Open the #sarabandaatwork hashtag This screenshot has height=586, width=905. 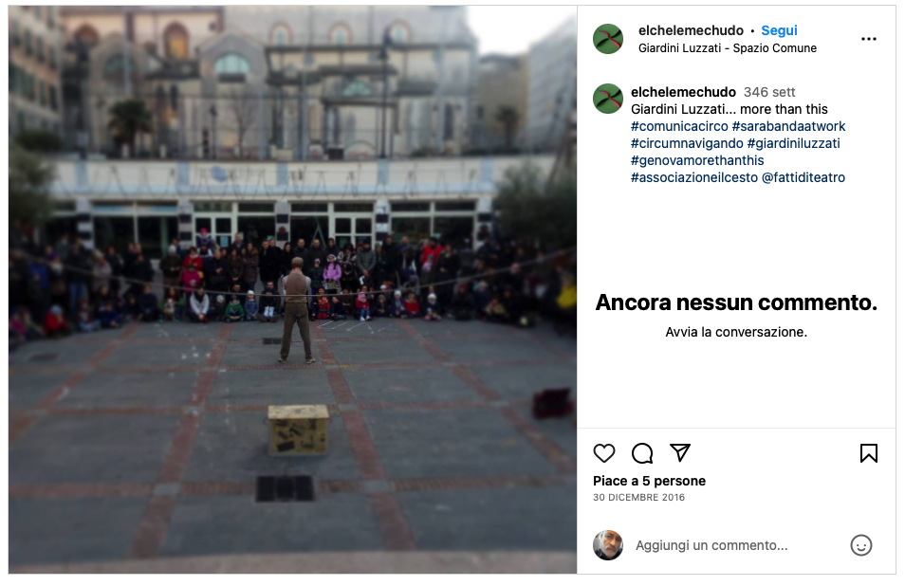point(788,126)
